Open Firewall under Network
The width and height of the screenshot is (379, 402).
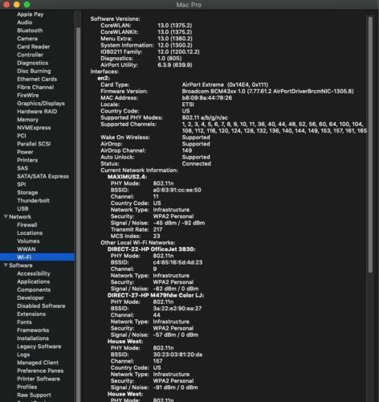tap(27, 225)
